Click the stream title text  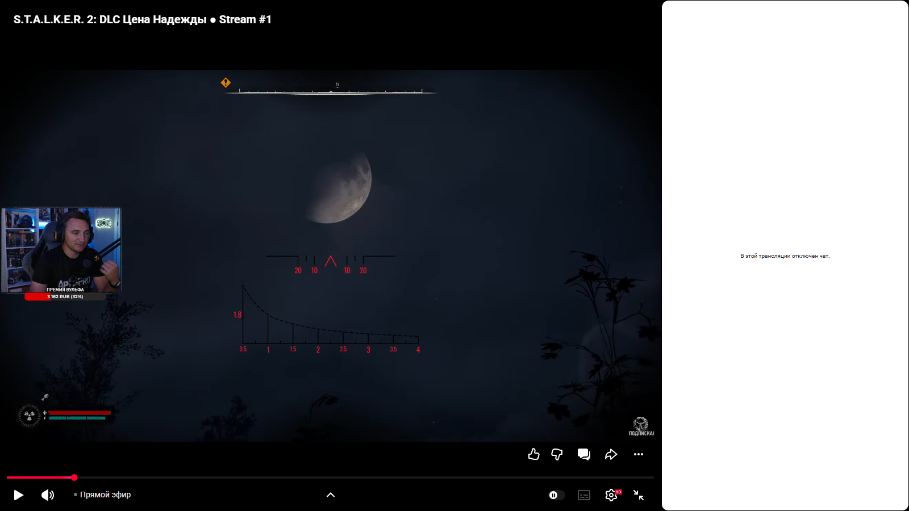click(x=143, y=19)
